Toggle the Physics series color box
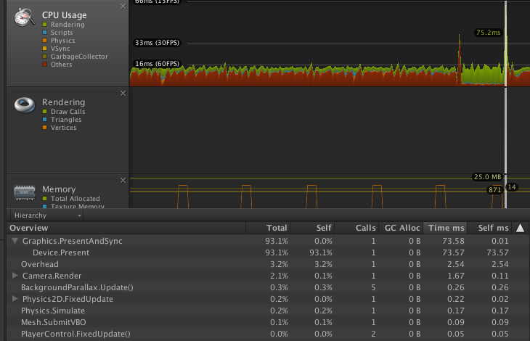Viewport: 530px width, 341px height. point(44,41)
